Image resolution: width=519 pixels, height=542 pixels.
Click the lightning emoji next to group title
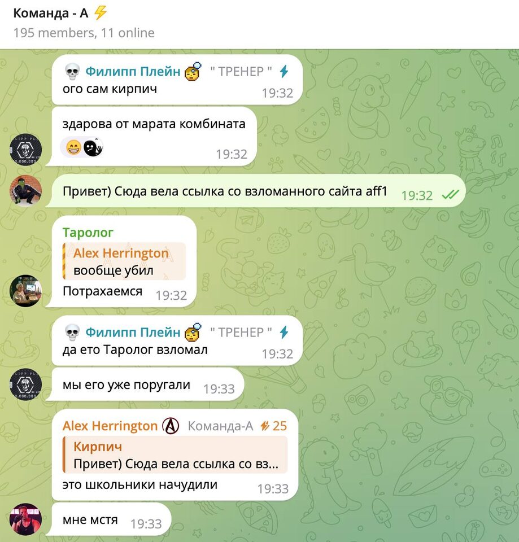[101, 13]
